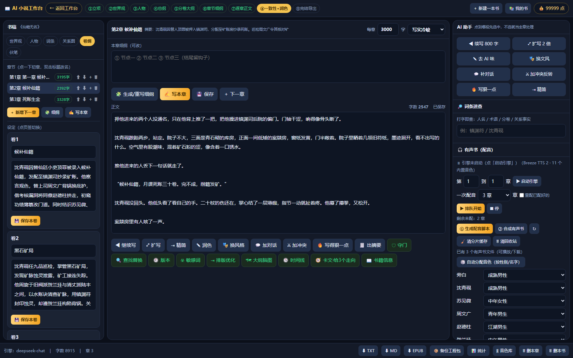Screen dimensions: 573x358
Task: Stop the dubbing queue with the 停 button
Action: click(x=494, y=208)
